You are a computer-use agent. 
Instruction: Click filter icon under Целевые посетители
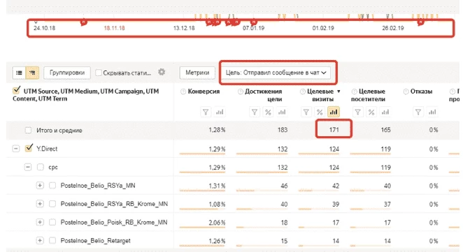point(358,112)
